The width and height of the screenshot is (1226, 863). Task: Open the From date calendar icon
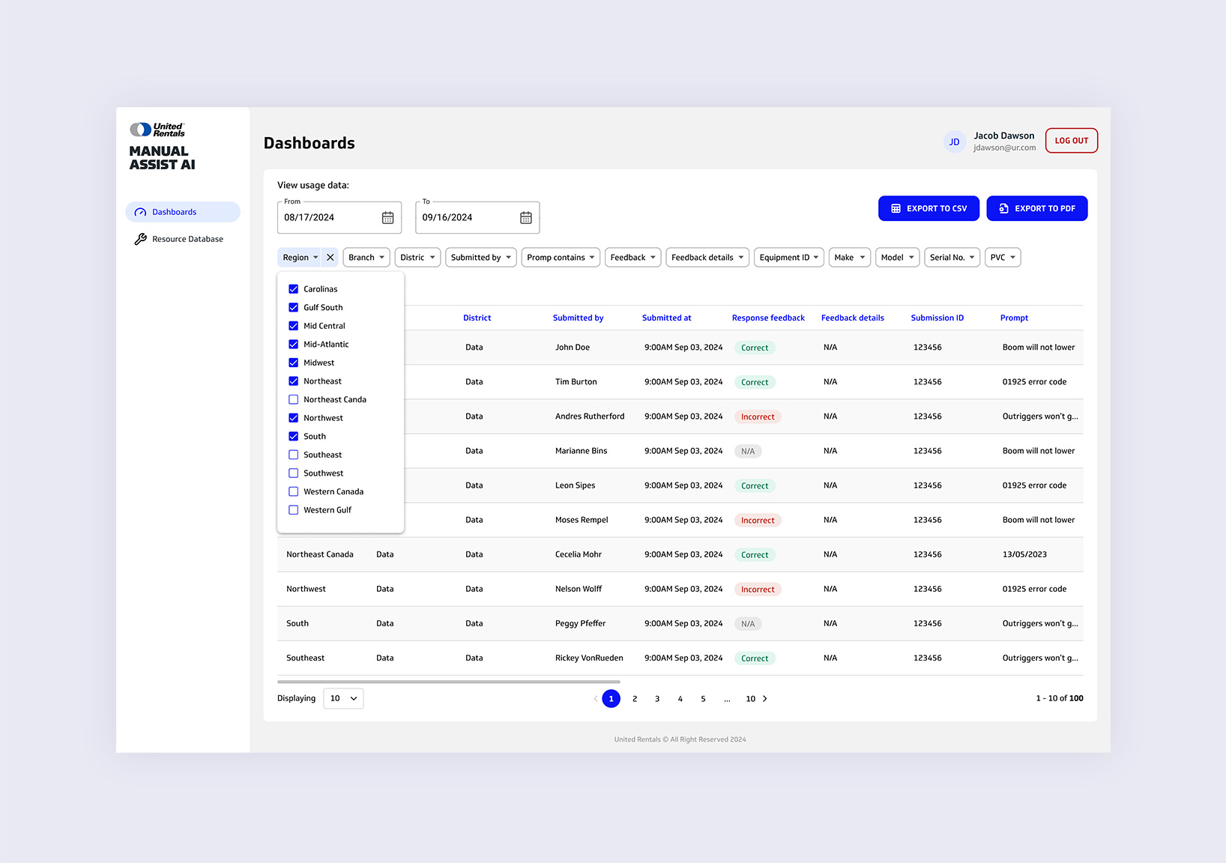tap(387, 218)
